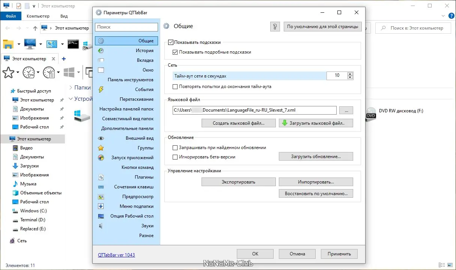The image size is (456, 270).
Task: Click the yellow folder icon in Explorer toolbar
Action: pyautogui.click(x=8, y=44)
